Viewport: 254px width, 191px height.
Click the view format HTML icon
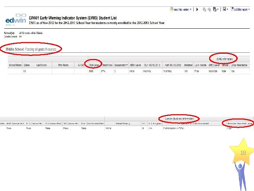pos(224,9)
